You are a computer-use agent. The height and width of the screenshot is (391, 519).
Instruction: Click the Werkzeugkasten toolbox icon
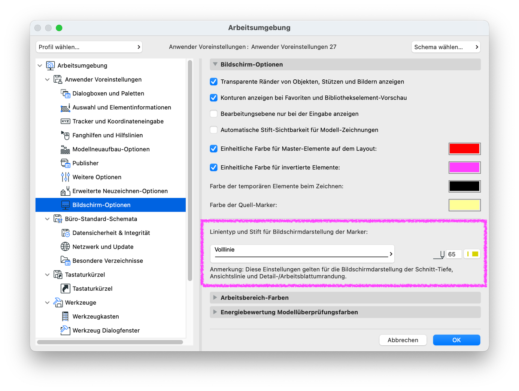point(65,317)
